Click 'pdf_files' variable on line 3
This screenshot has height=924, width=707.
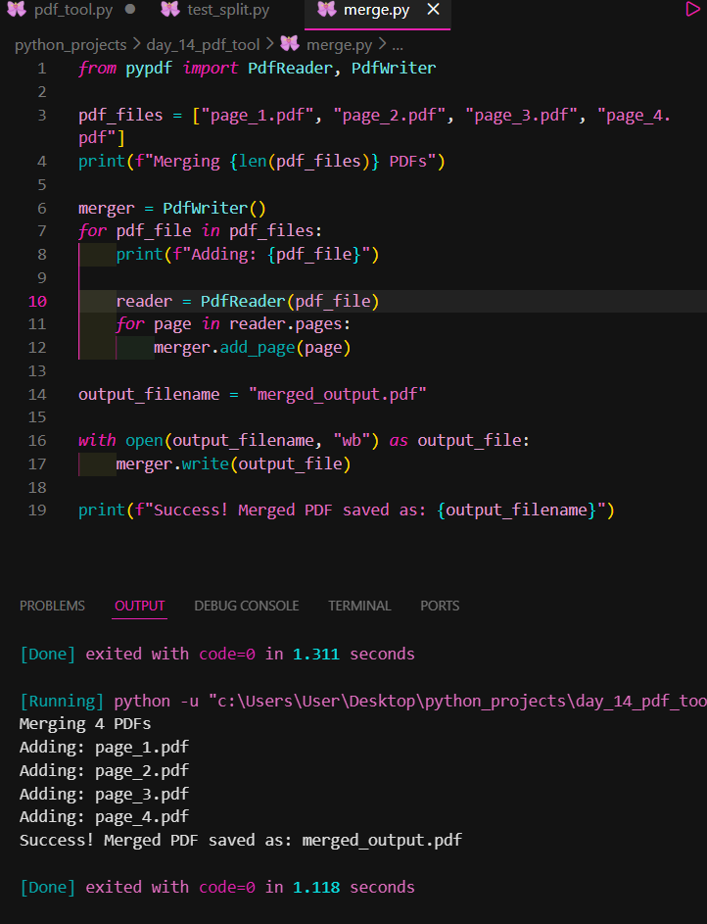point(120,115)
